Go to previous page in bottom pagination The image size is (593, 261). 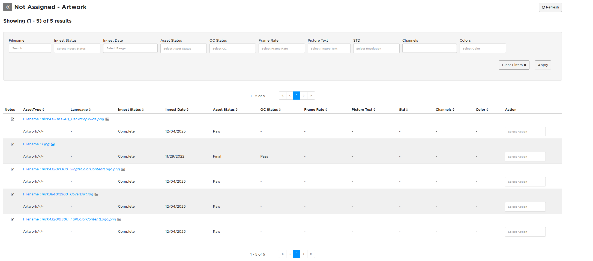click(x=290, y=254)
